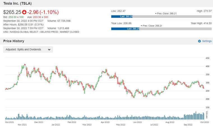Click the Bid: 253.00 x 100 text
213x128 pixels.
(x=13, y=17)
